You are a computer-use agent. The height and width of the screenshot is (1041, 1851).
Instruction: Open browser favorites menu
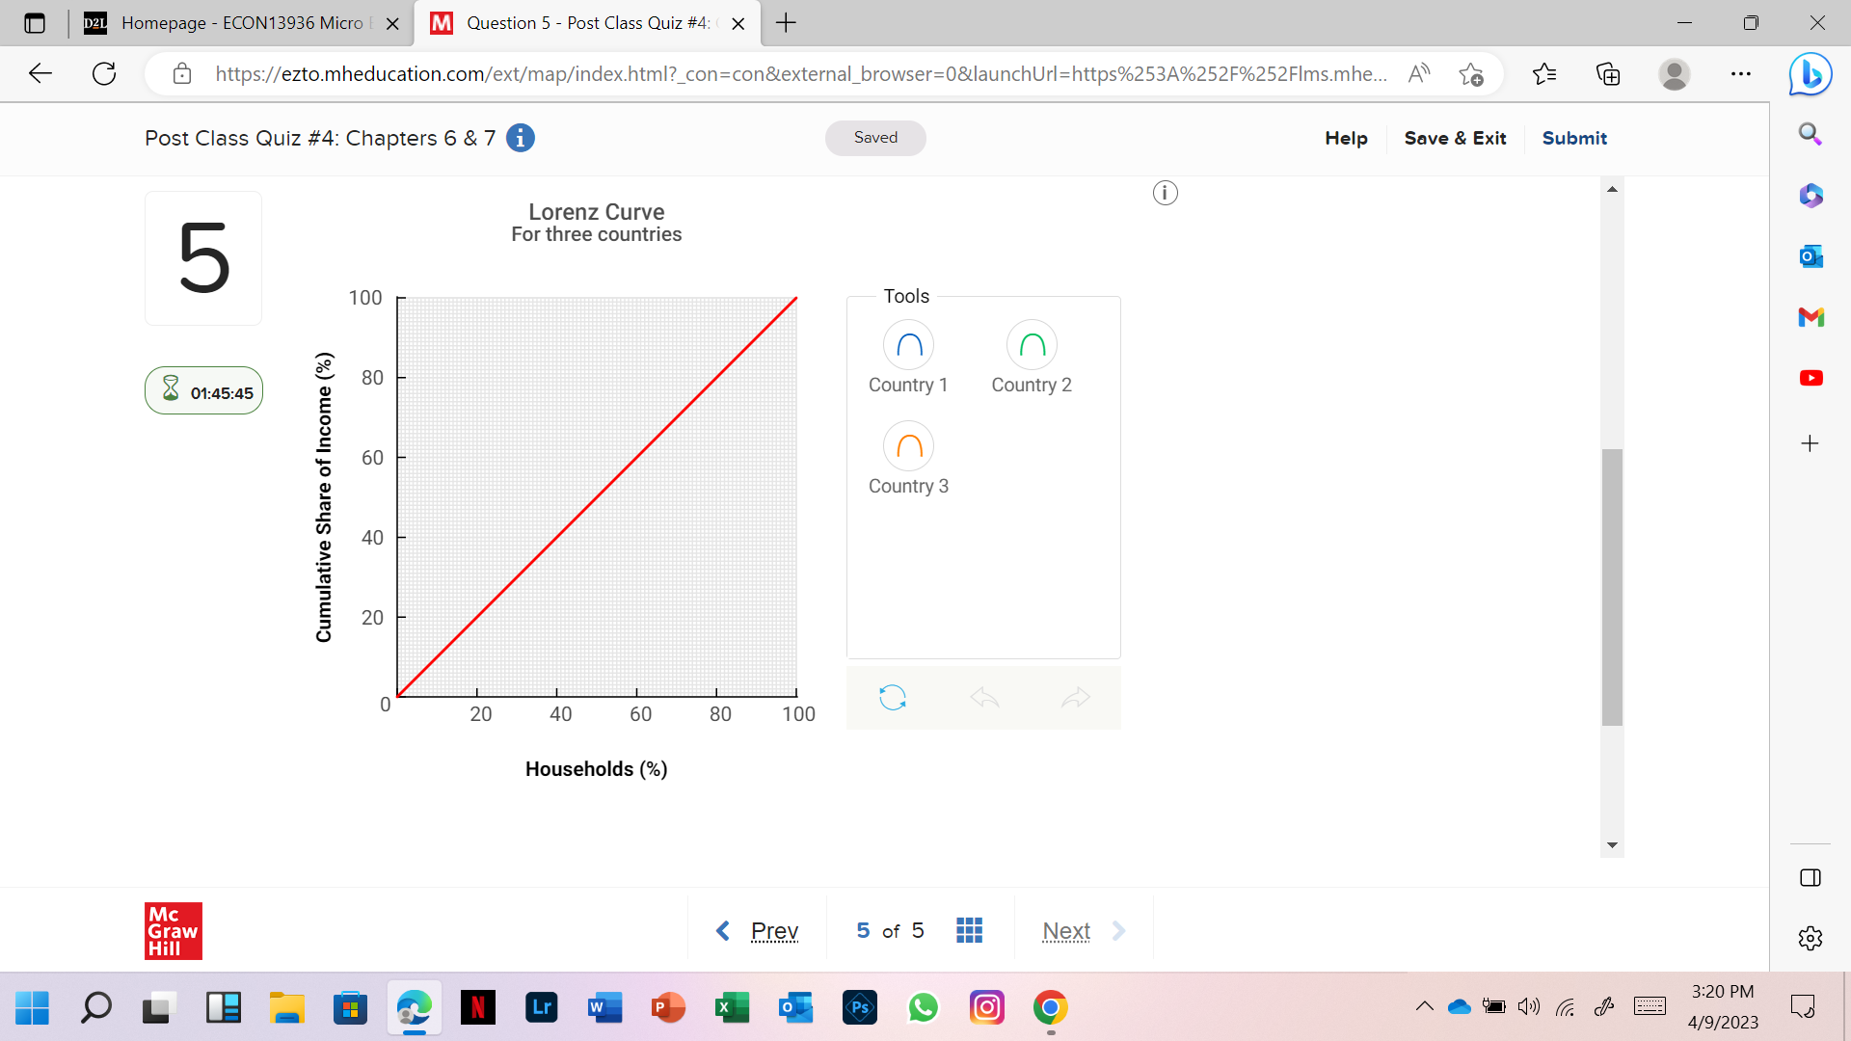point(1544,73)
